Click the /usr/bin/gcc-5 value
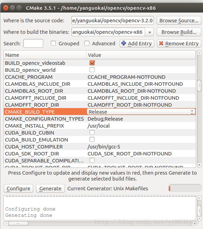Image resolution: width=203 pixels, height=229 pixels. [104, 147]
